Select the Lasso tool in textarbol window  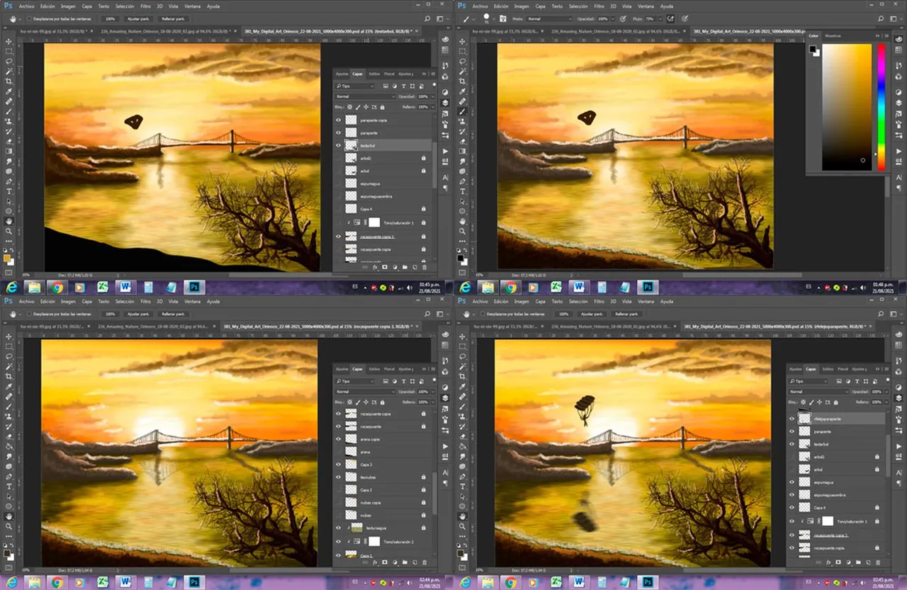point(9,61)
